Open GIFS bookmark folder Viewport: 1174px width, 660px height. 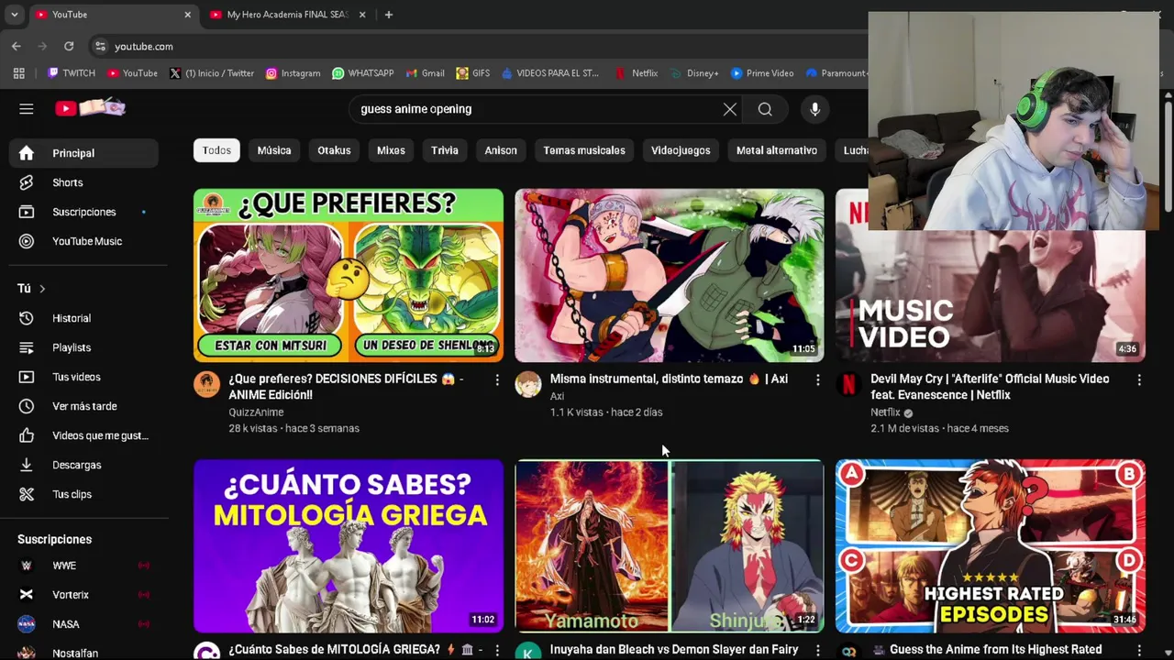point(472,73)
